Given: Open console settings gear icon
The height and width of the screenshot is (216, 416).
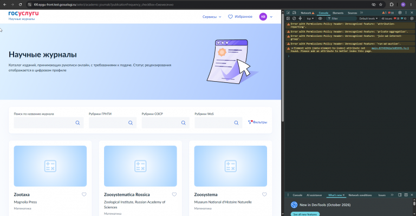Looking at the screenshot, I should (412, 18).
